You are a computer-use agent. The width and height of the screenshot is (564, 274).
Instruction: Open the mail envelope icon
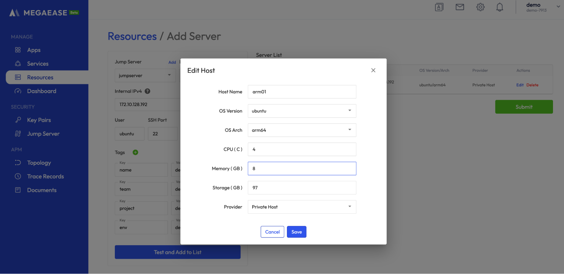click(460, 7)
